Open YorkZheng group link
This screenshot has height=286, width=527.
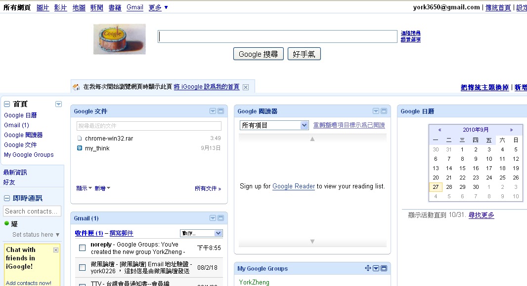pyautogui.click(x=254, y=283)
